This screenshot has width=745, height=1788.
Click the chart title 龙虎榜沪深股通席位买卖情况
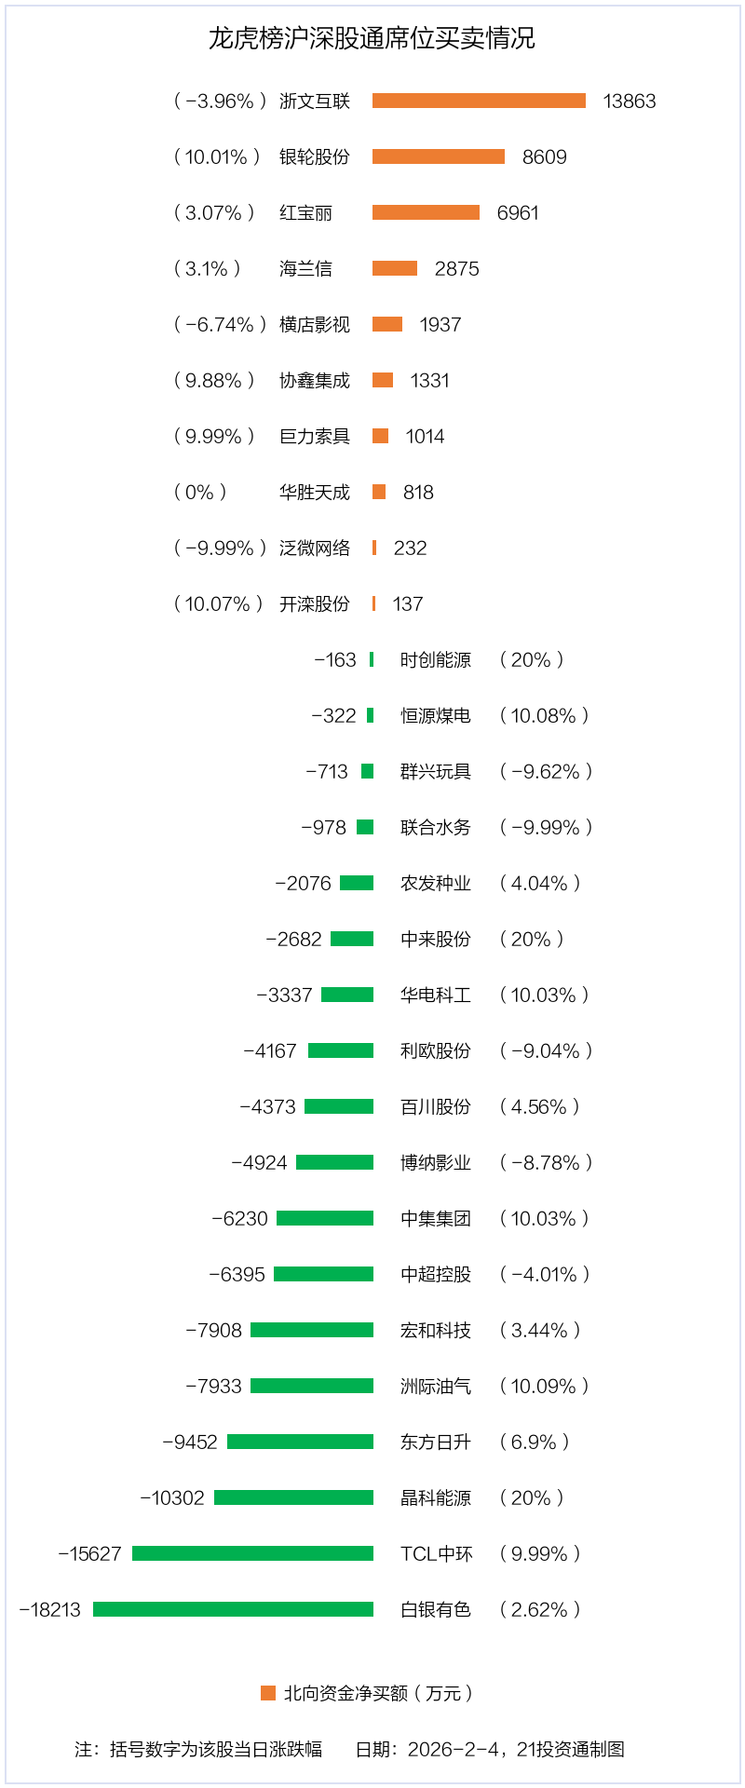[372, 38]
